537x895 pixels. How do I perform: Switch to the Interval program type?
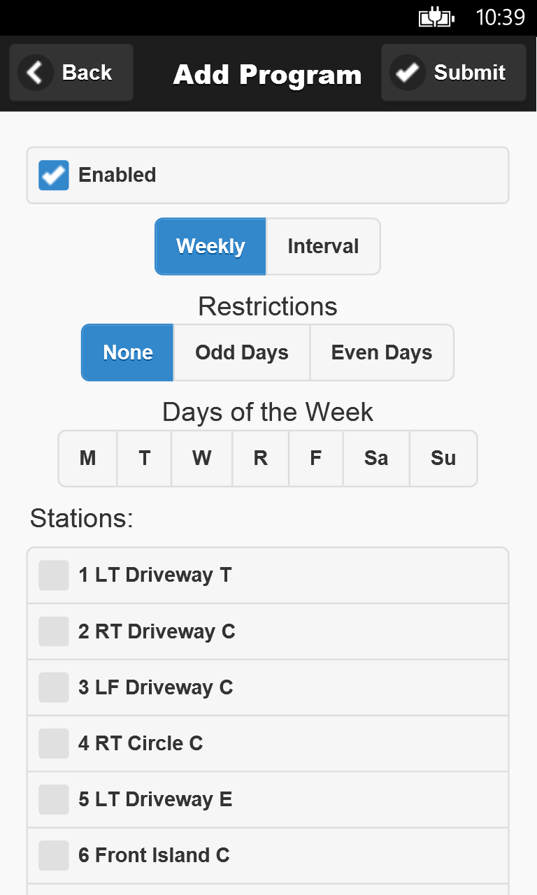(323, 247)
